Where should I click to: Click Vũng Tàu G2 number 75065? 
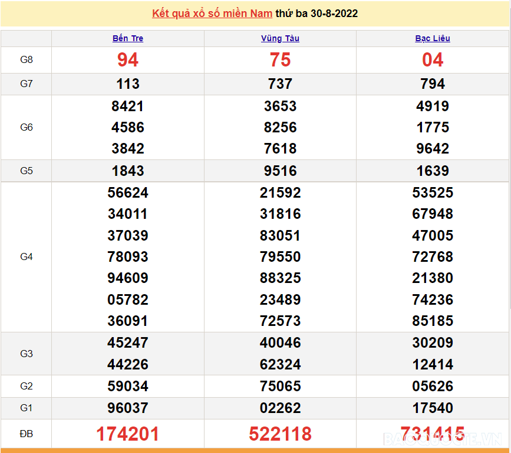click(x=280, y=387)
